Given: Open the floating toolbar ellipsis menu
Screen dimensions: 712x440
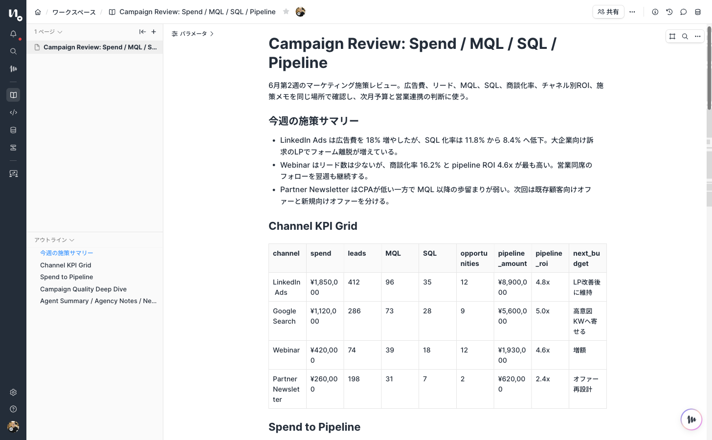Looking at the screenshot, I should pos(698,36).
